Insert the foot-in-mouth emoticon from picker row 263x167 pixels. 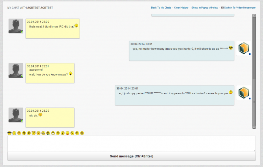[24, 133]
